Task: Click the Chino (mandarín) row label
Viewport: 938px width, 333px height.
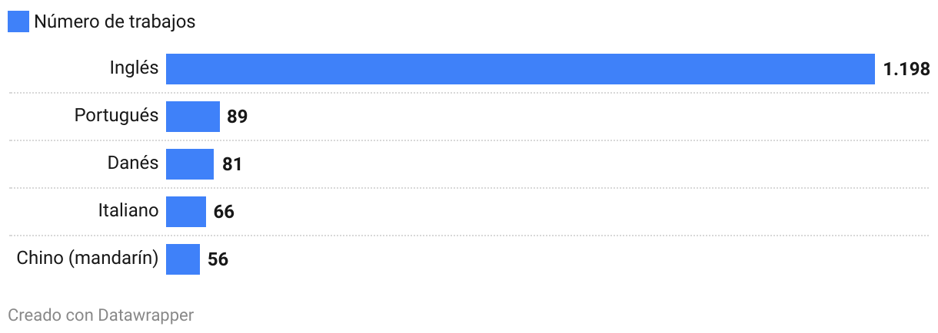Action: [x=88, y=259]
